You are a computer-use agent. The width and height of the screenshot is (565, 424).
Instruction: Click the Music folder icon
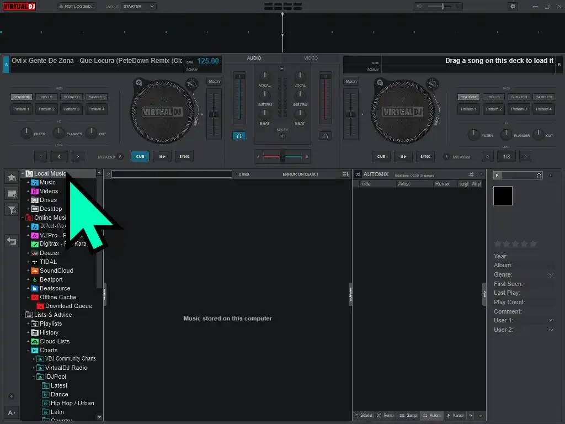(35, 182)
